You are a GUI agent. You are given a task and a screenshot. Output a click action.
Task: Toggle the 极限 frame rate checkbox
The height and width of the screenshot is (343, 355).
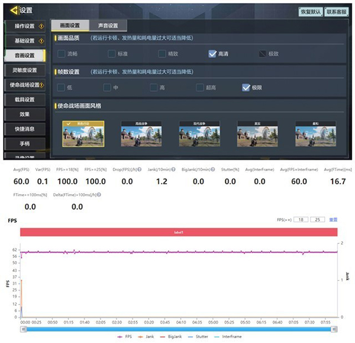point(246,88)
